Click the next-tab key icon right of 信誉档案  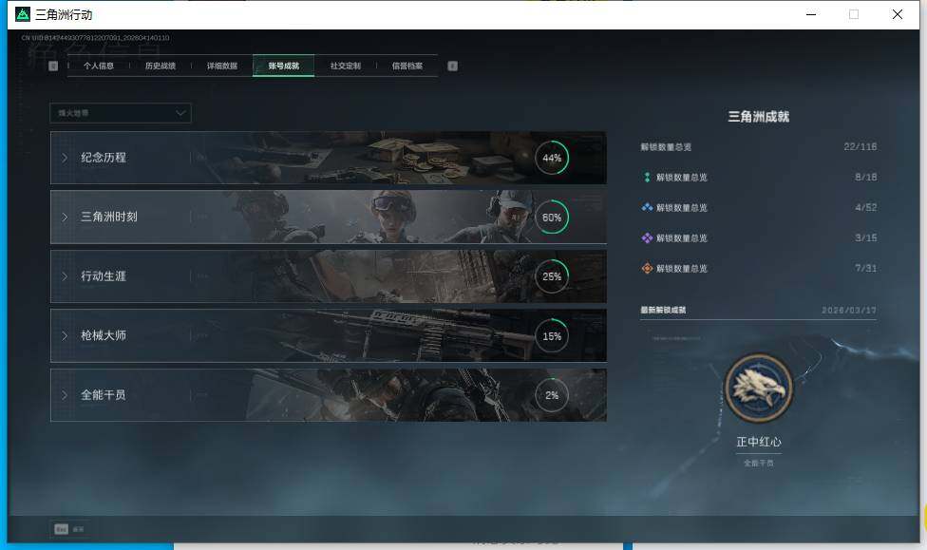click(452, 66)
